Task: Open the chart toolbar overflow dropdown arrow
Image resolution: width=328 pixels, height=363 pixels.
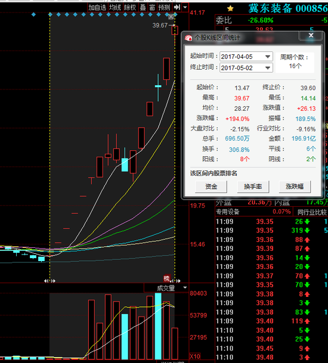Action: tap(185, 7)
